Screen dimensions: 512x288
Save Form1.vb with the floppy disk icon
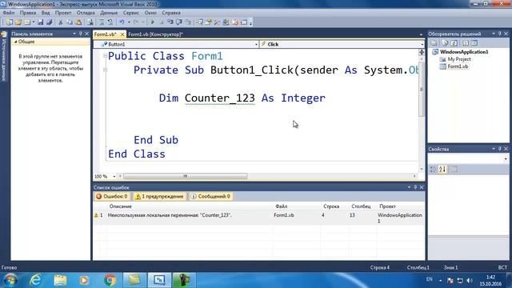[x=41, y=22]
